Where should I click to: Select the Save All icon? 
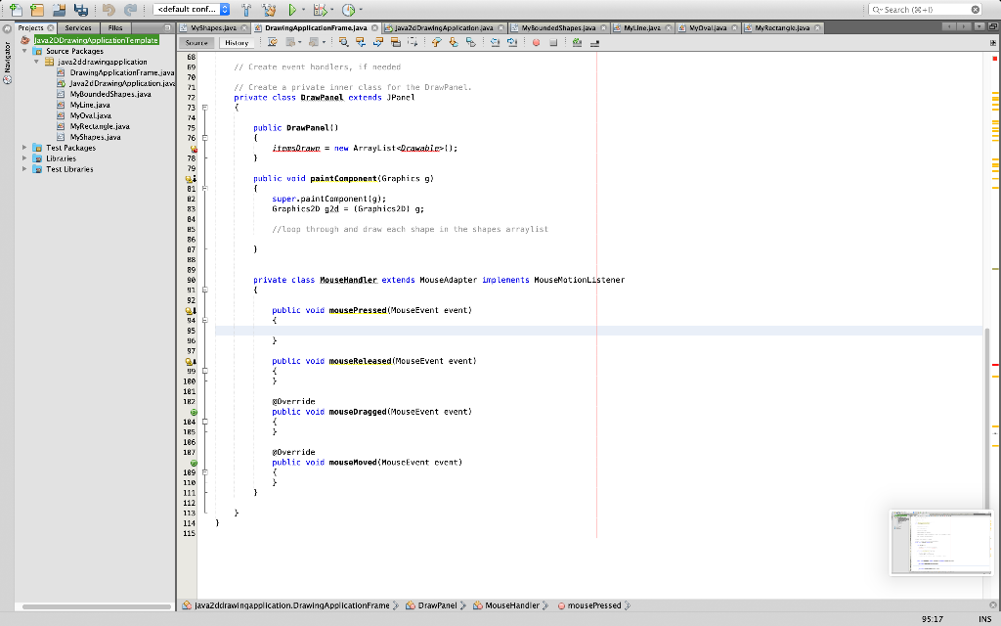click(81, 10)
